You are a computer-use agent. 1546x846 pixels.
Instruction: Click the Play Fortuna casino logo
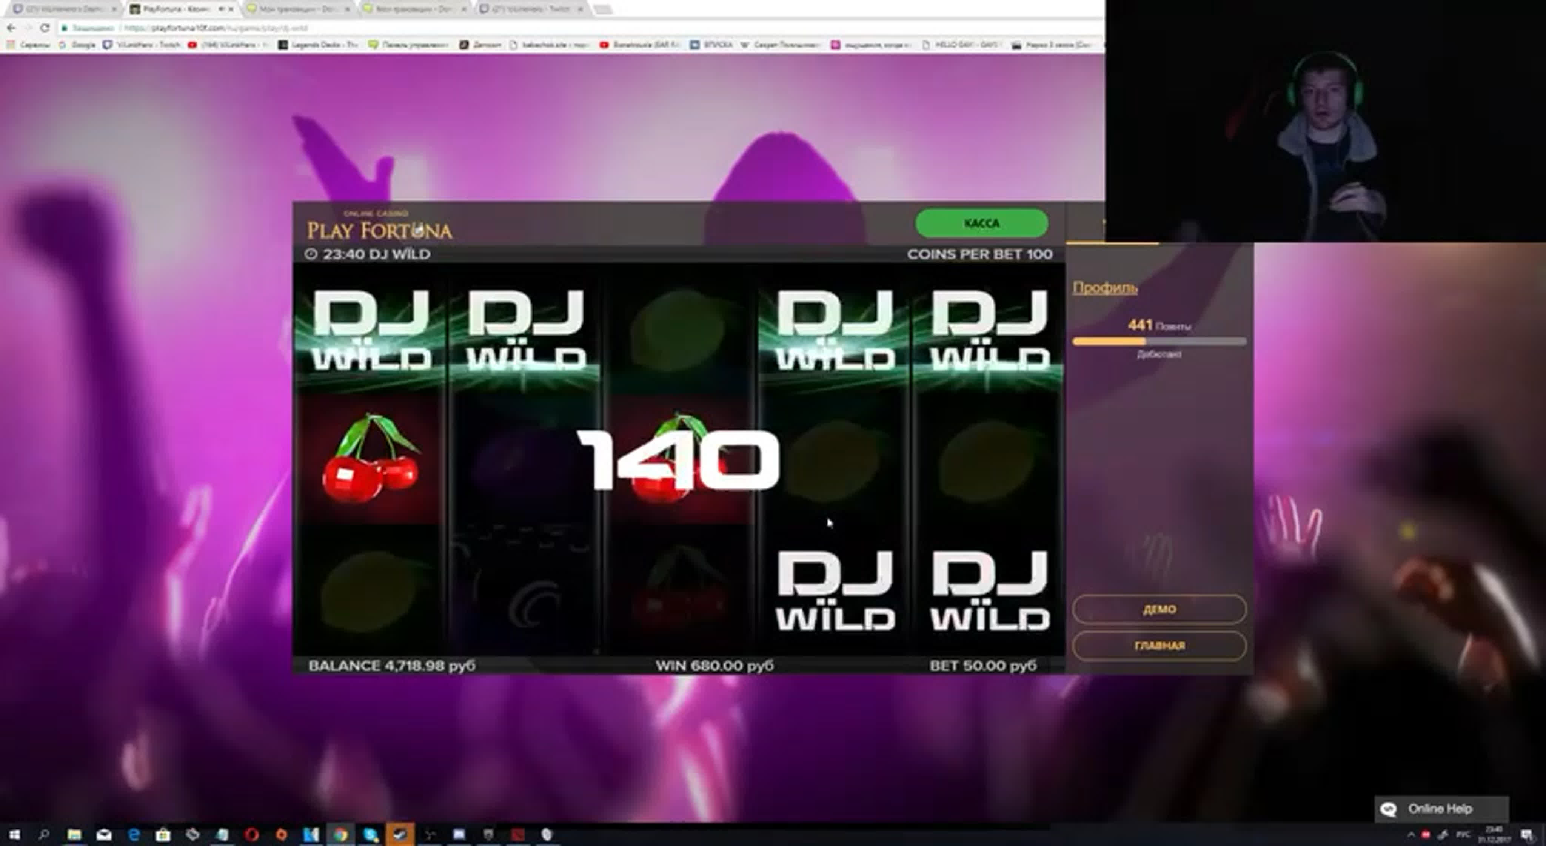point(379,226)
